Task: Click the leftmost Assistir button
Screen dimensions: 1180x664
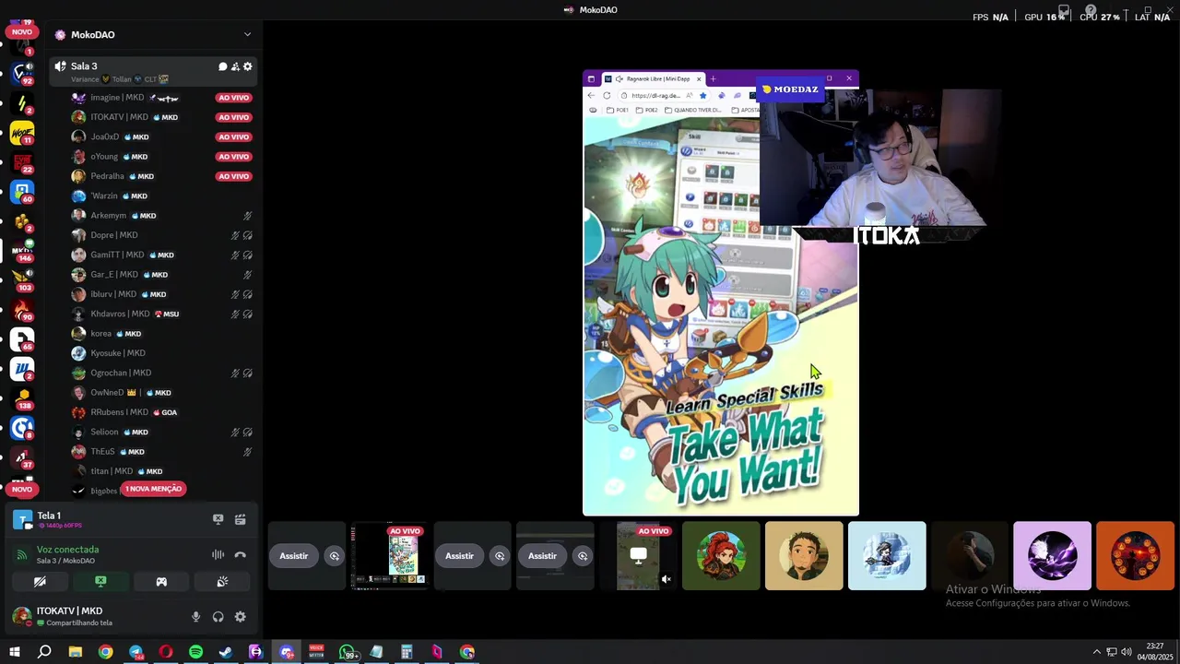Action: tap(294, 556)
